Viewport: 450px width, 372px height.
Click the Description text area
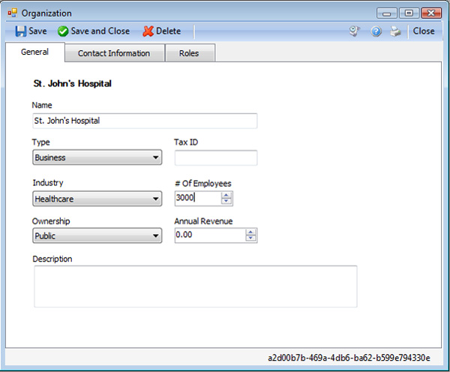coord(196,286)
